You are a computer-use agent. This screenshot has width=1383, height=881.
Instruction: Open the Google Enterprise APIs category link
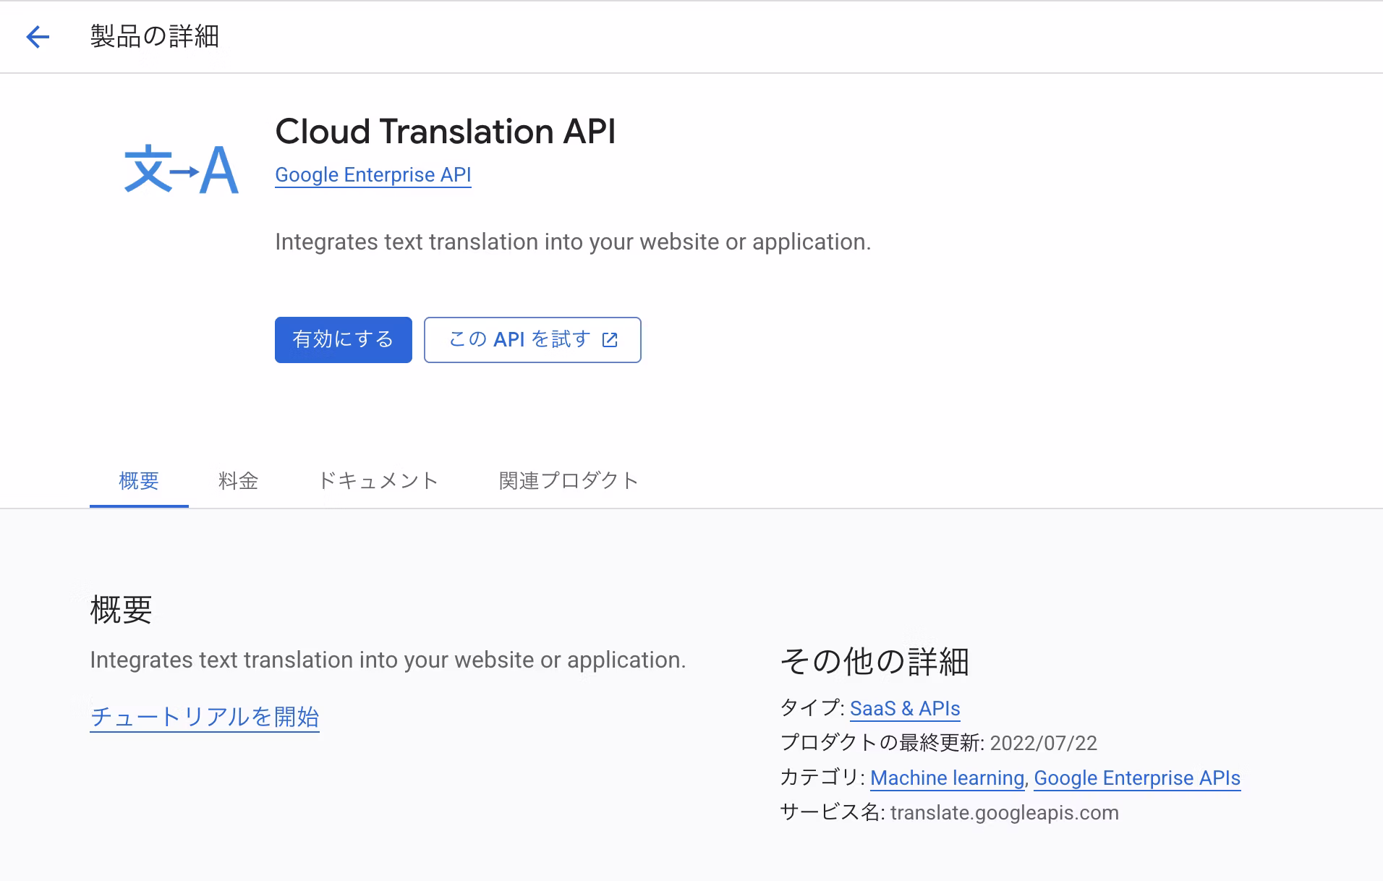coord(1136,778)
